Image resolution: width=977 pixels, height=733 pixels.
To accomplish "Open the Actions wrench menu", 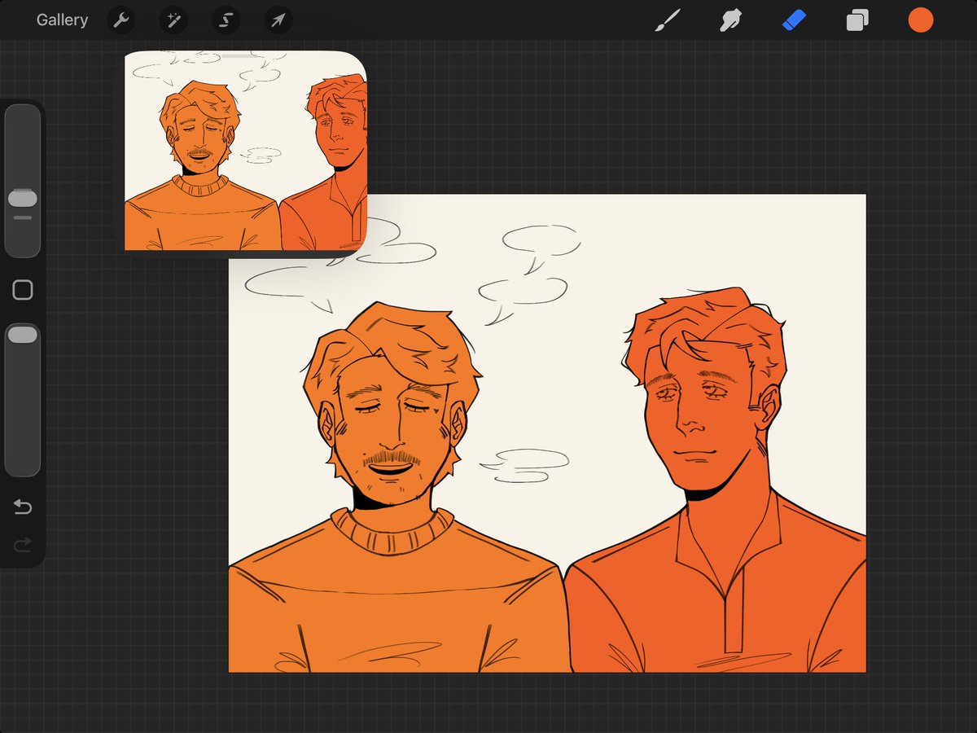I will tap(120, 20).
